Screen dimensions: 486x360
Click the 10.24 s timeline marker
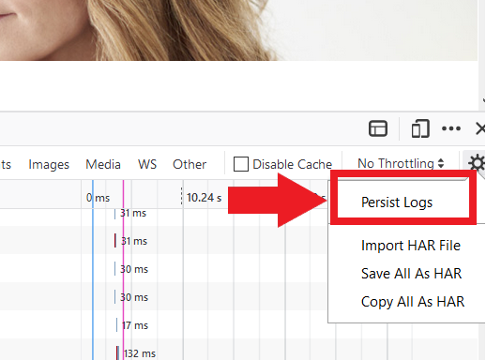tap(204, 198)
